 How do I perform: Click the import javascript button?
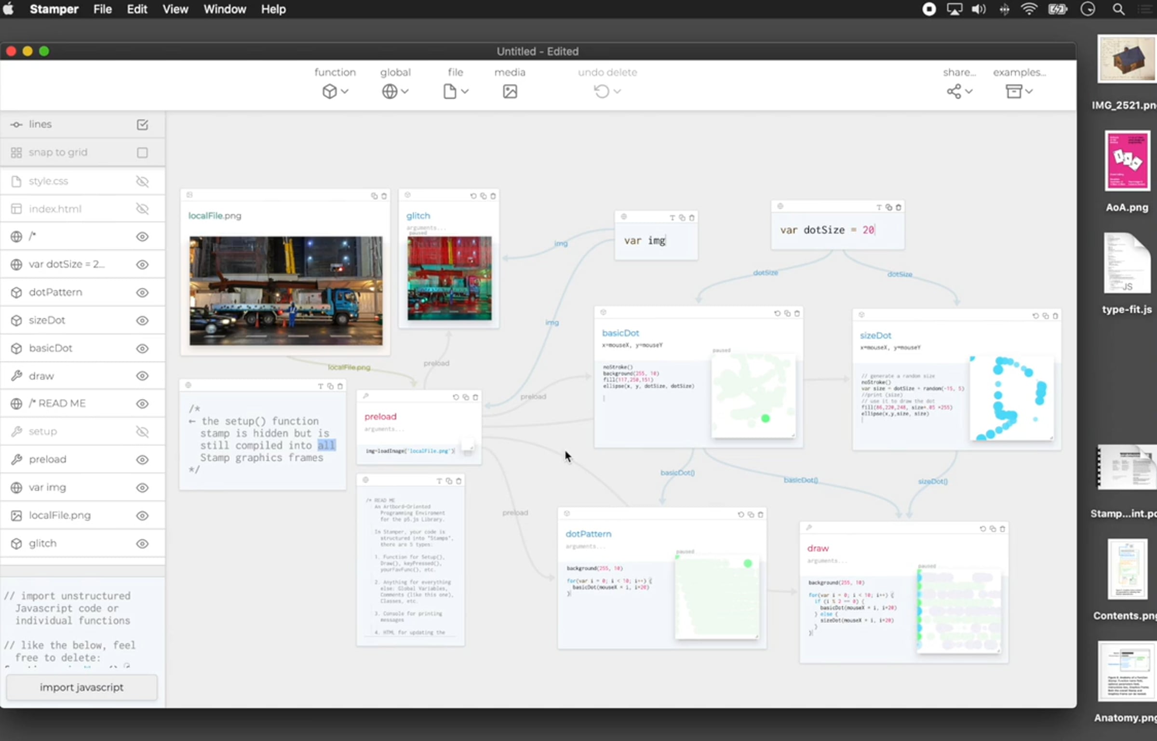(x=81, y=687)
